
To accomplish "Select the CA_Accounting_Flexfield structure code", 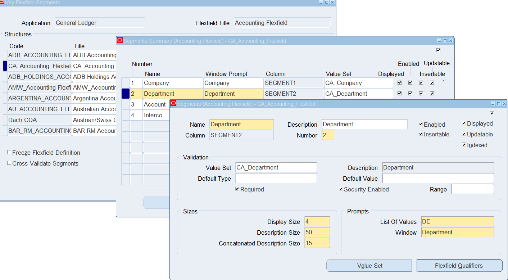I will tap(40, 66).
